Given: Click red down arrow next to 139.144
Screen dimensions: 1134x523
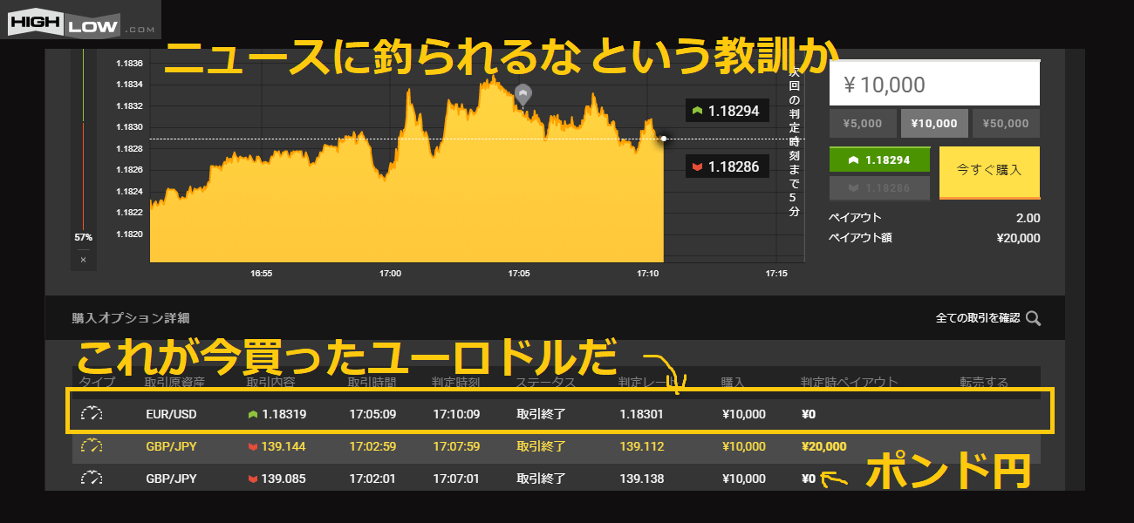Looking at the screenshot, I should click(254, 446).
